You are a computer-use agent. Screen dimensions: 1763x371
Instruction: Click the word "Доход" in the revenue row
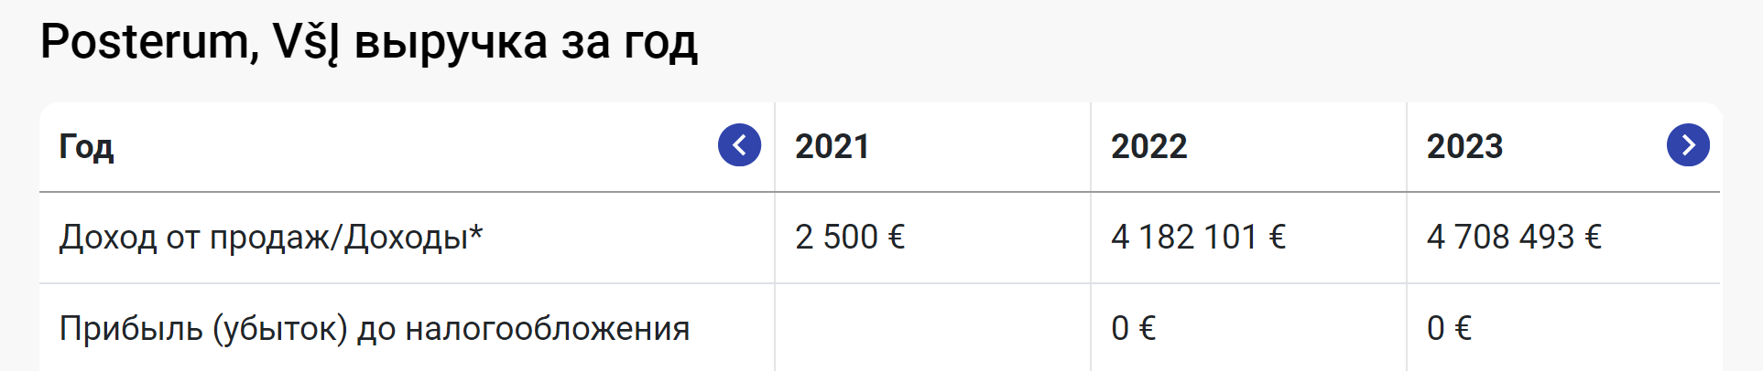(108, 238)
